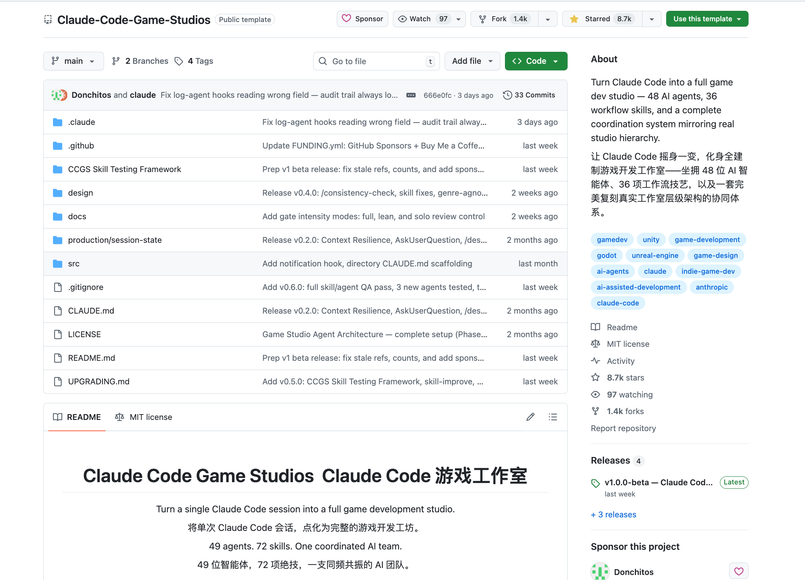Expand the Add file dropdown

tap(472, 61)
